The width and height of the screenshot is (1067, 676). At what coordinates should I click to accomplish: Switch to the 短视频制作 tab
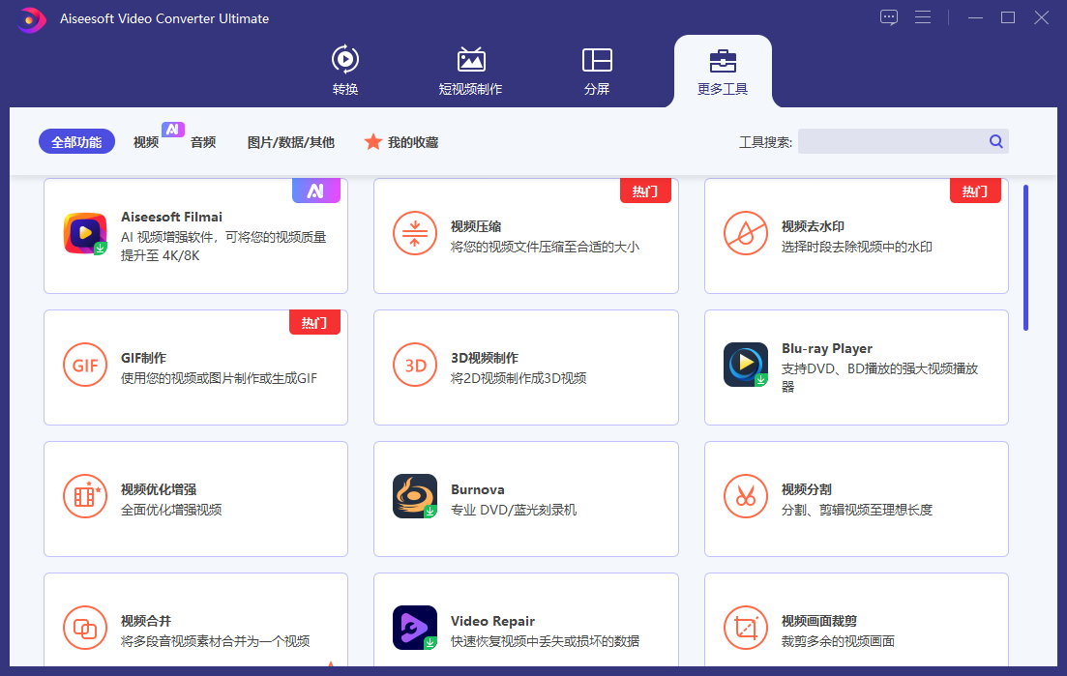(470, 71)
